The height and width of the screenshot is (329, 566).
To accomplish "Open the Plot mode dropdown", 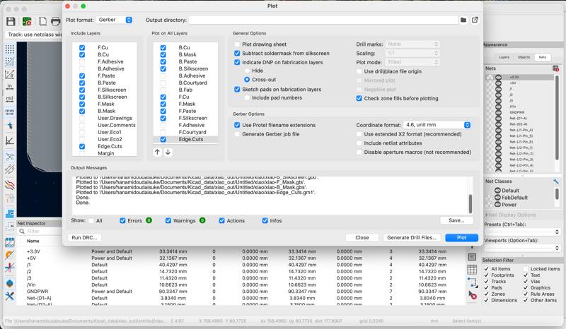I will pos(412,62).
